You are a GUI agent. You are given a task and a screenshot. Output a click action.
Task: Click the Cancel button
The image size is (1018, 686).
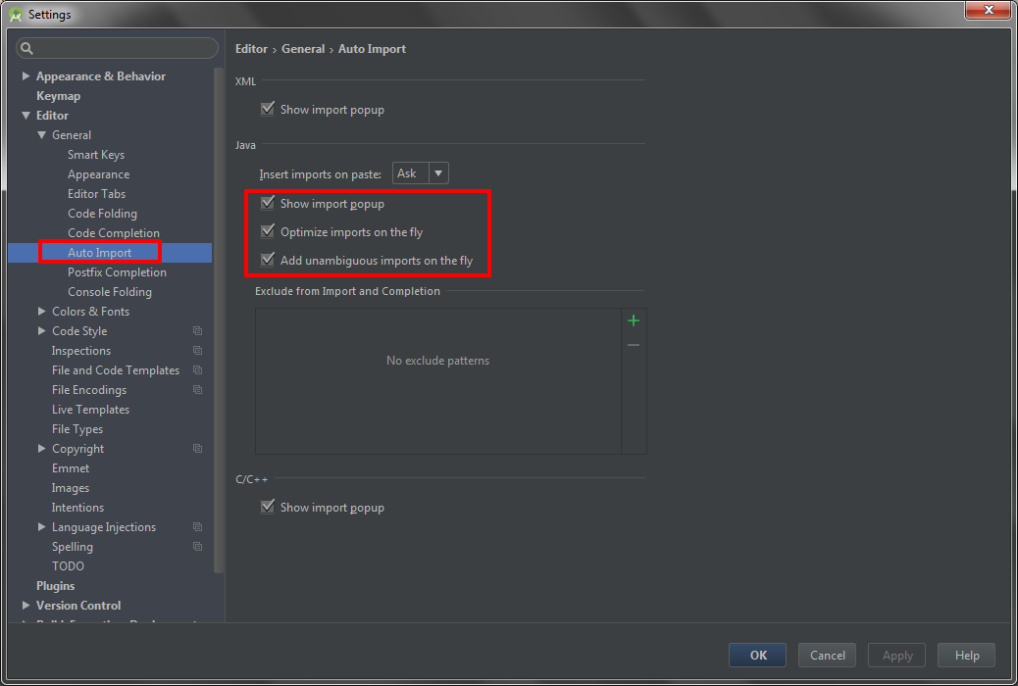[x=827, y=655]
